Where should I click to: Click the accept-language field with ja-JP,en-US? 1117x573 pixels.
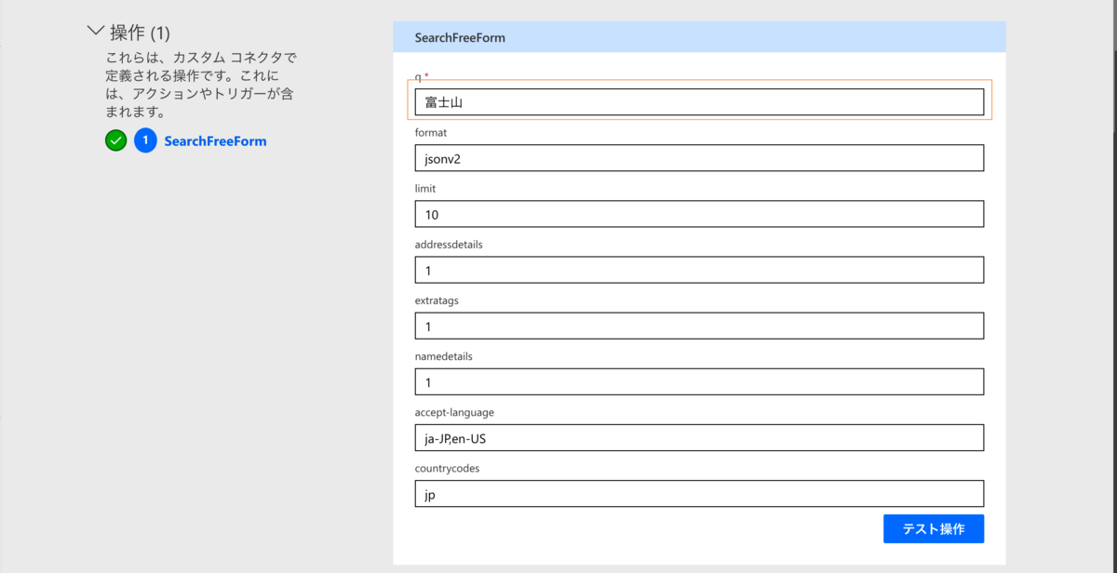pos(699,437)
